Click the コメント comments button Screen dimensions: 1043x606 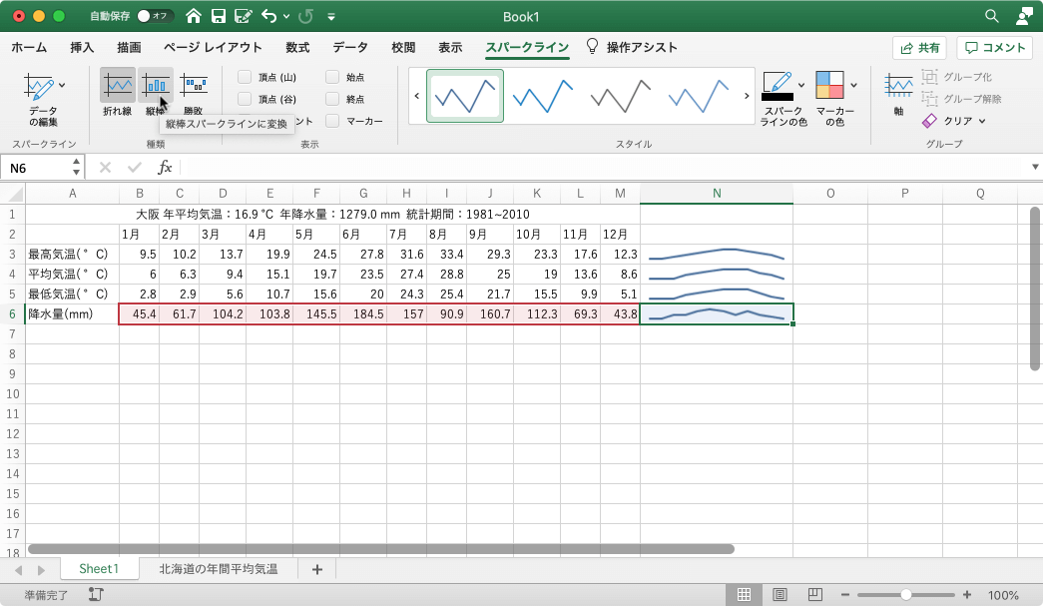point(994,48)
